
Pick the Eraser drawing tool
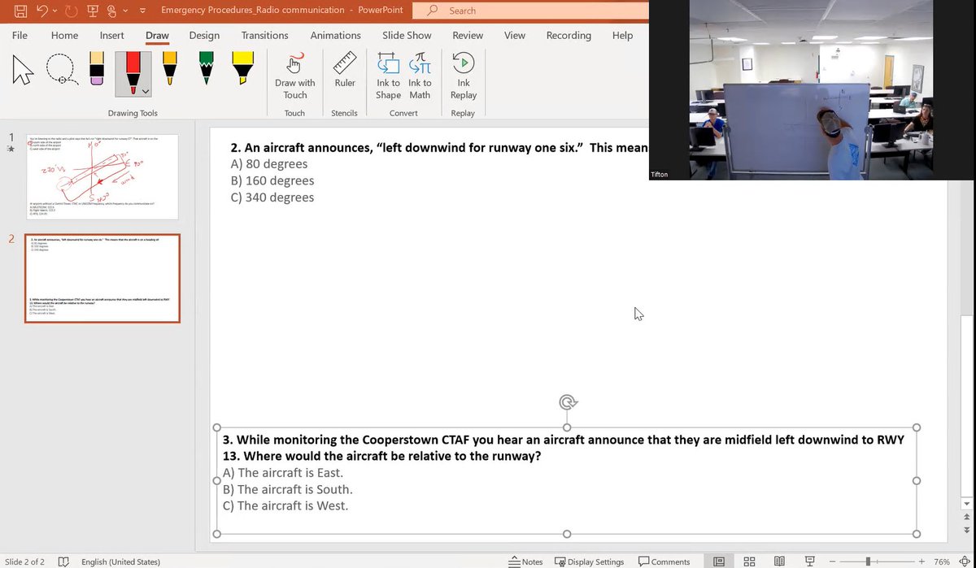(x=96, y=71)
